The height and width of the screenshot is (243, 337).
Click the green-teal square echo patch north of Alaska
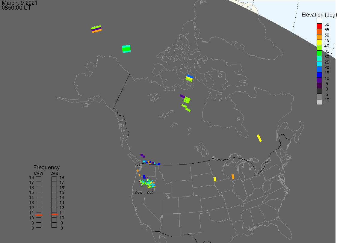126,49
